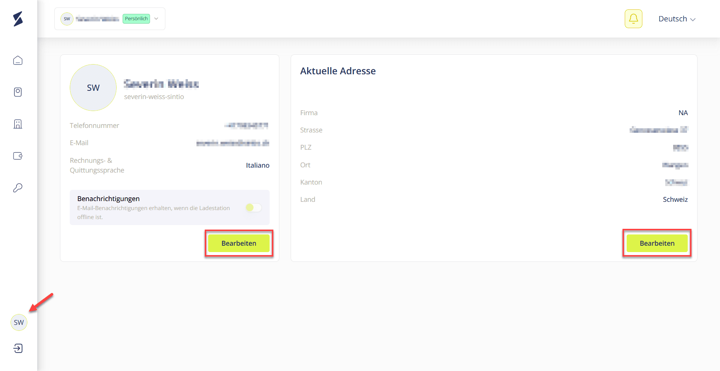
Task: Click the PLZ label
Action: [306, 147]
